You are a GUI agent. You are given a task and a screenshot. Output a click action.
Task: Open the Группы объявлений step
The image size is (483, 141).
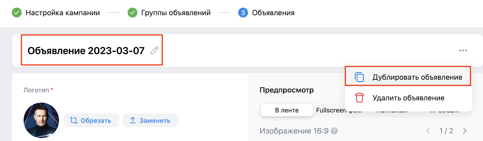click(176, 13)
